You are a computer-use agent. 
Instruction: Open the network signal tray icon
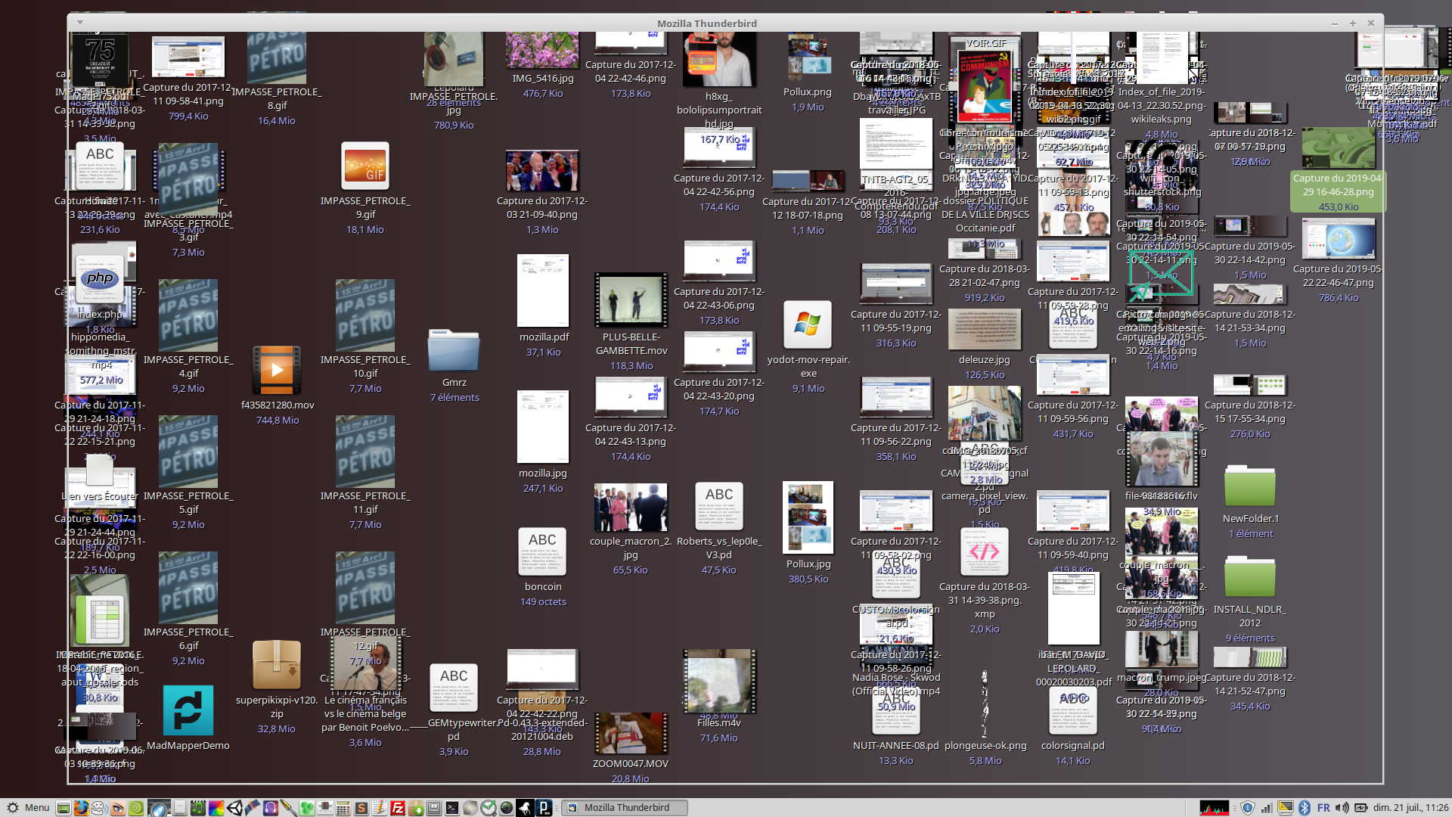tap(1267, 808)
